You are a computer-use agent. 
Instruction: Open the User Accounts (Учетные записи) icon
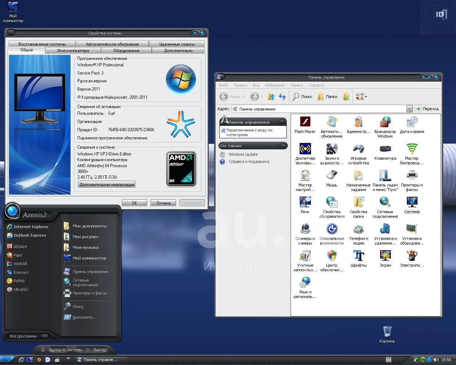pyautogui.click(x=305, y=261)
